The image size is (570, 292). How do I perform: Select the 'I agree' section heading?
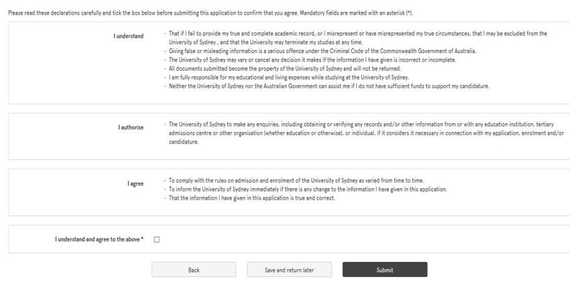(135, 184)
